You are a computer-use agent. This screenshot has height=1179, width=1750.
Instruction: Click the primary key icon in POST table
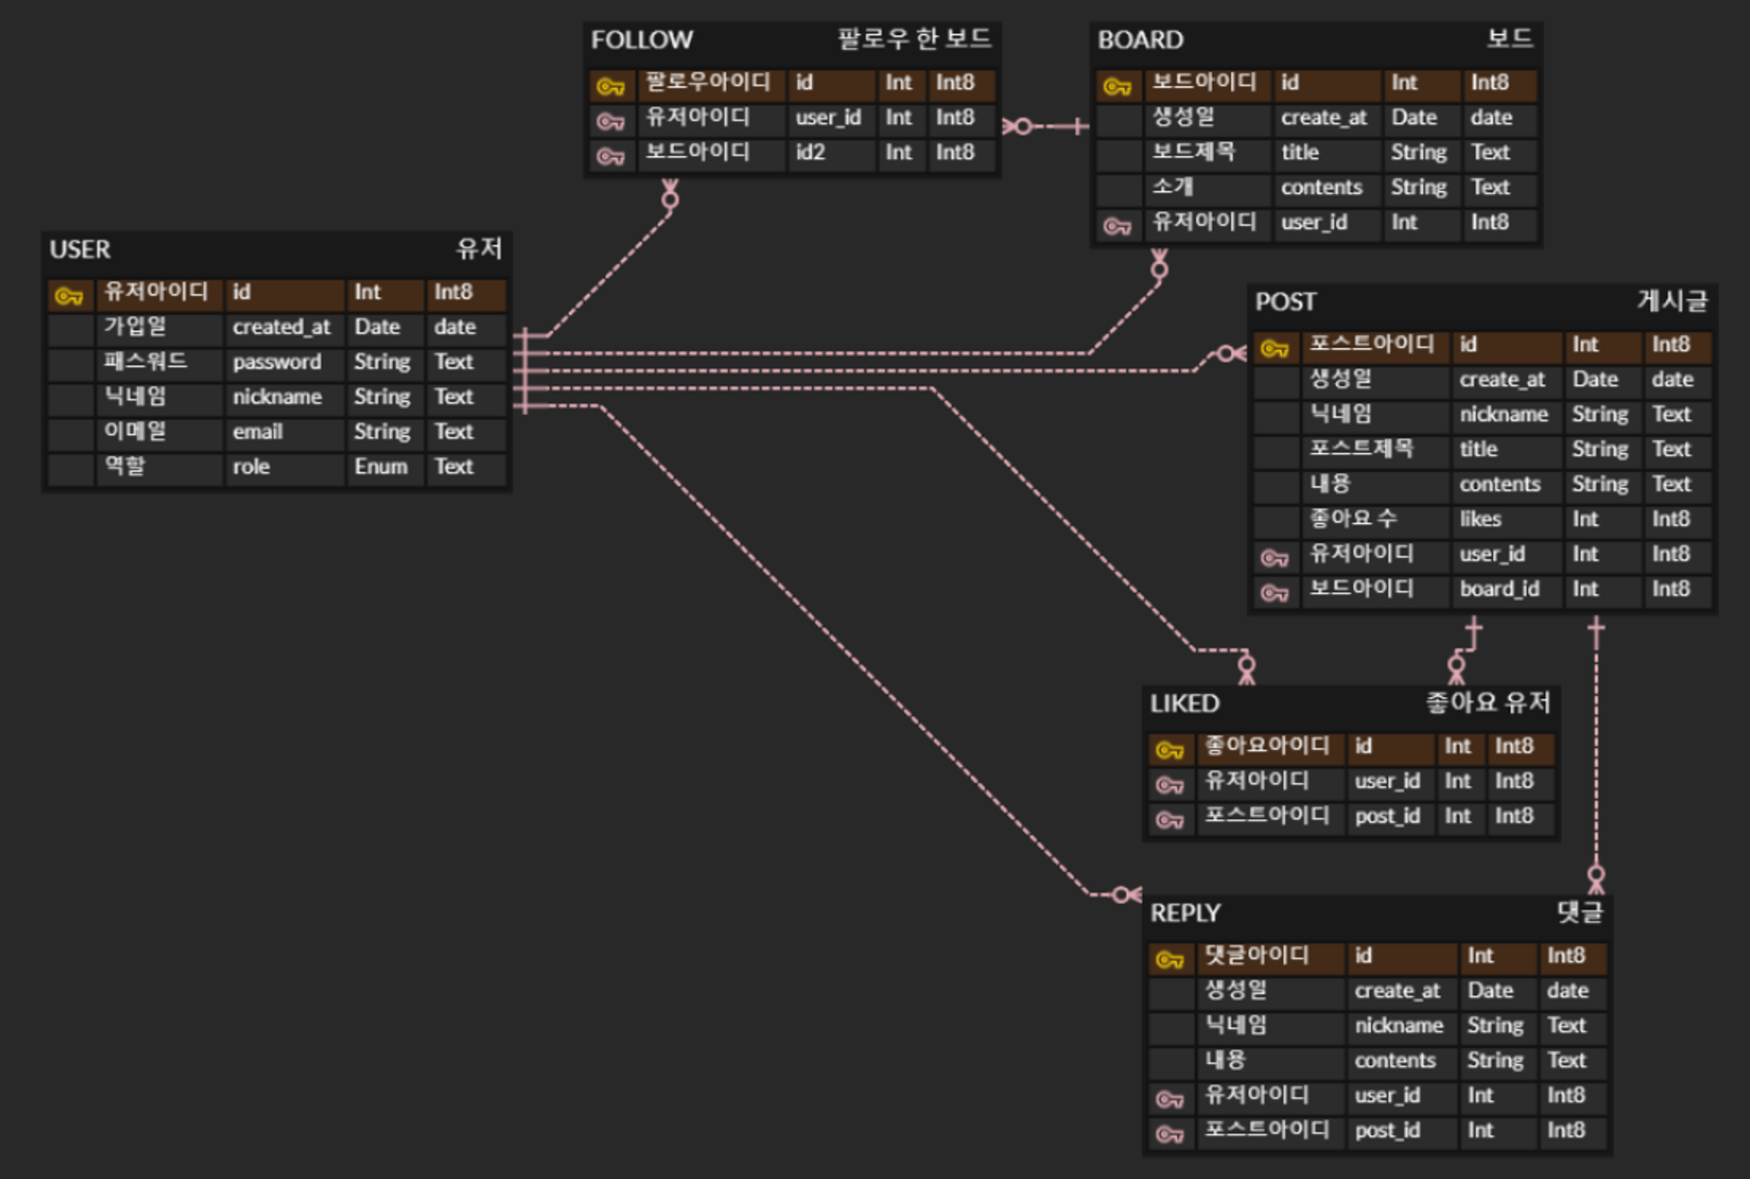point(1275,348)
